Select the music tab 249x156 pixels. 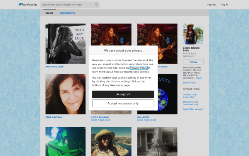[49, 13]
